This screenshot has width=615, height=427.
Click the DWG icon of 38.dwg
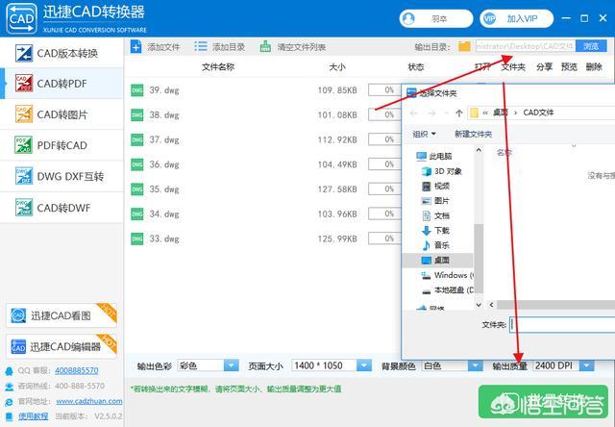tap(136, 115)
